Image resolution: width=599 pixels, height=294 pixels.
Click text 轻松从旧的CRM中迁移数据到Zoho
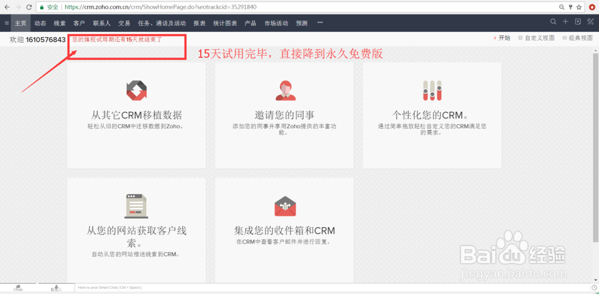coord(135,126)
